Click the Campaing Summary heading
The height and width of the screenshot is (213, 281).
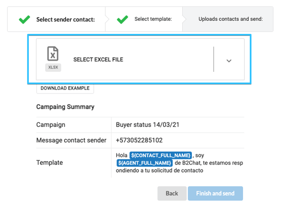click(65, 107)
